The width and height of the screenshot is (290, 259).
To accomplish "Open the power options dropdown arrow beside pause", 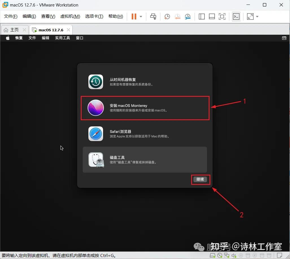I will pyautogui.click(x=141, y=17).
